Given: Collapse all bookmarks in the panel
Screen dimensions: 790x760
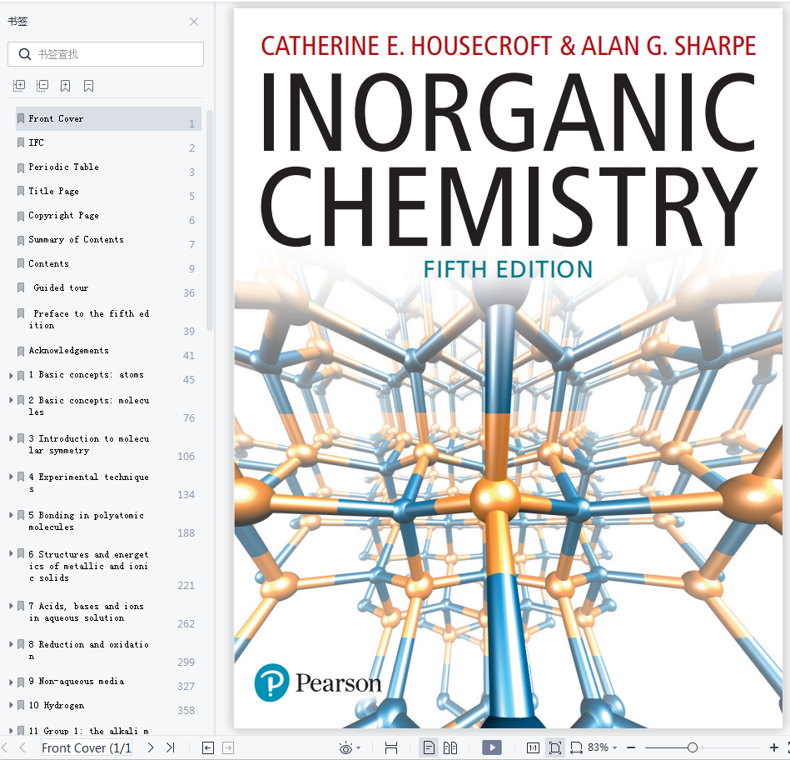Looking at the screenshot, I should (x=42, y=86).
